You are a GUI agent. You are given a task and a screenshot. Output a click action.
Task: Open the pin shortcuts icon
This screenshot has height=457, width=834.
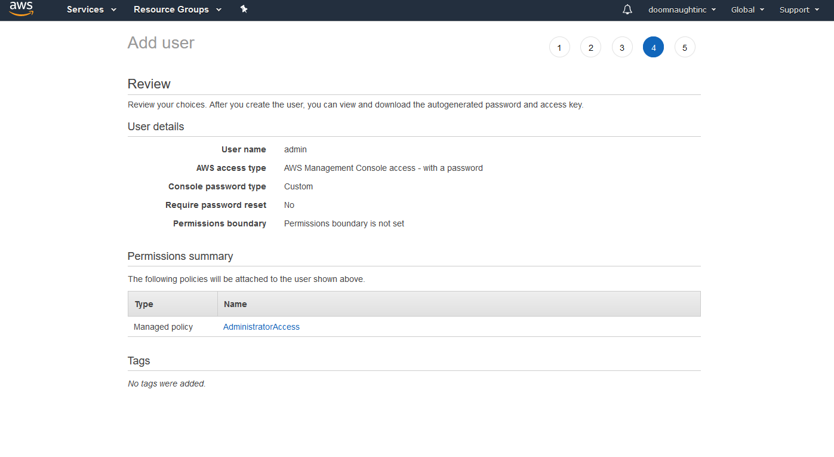tap(244, 9)
